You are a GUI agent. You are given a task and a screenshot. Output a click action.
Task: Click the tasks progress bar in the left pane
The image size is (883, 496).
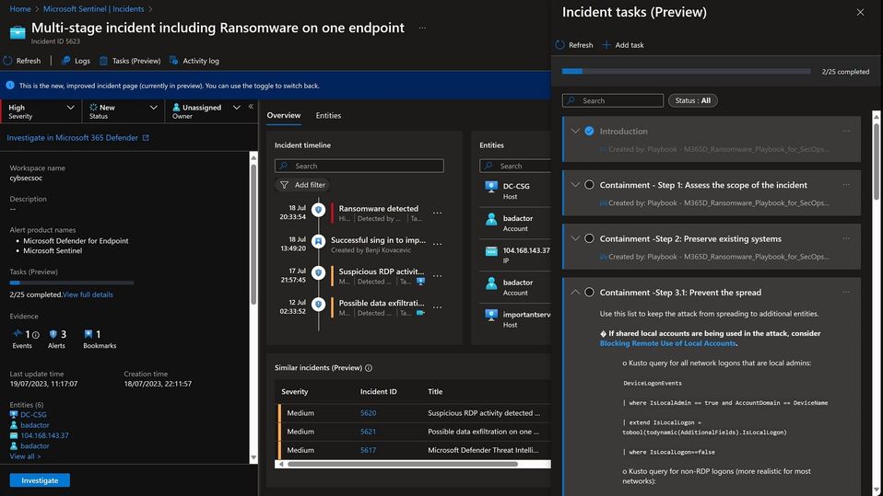tap(72, 283)
